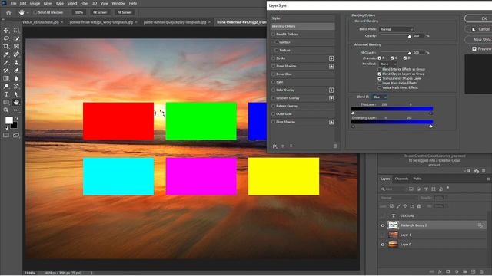The height and width of the screenshot is (276, 492).
Task: Select the Lasso tool
Action: tap(6, 38)
